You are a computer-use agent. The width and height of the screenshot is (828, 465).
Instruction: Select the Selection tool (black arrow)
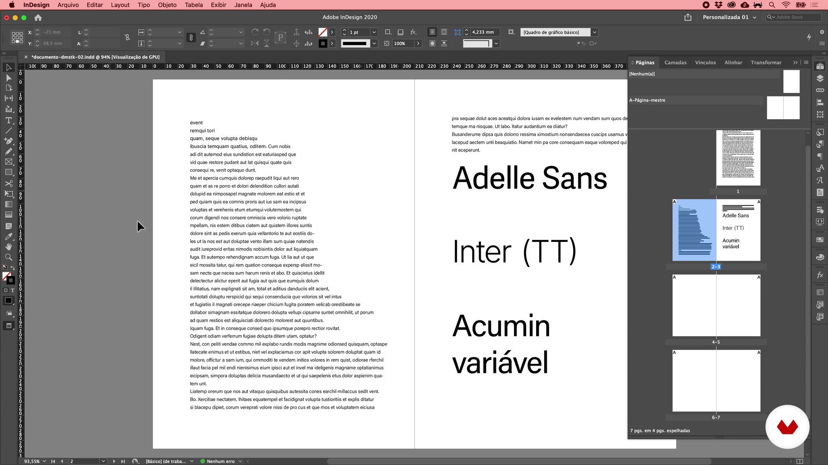pyautogui.click(x=9, y=68)
